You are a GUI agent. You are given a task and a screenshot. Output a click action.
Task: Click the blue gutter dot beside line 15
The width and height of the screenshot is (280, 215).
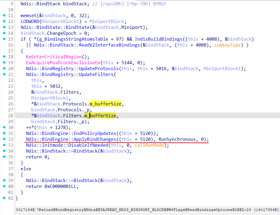pos(4,39)
